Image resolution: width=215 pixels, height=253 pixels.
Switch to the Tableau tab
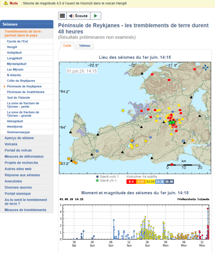[x=85, y=46]
